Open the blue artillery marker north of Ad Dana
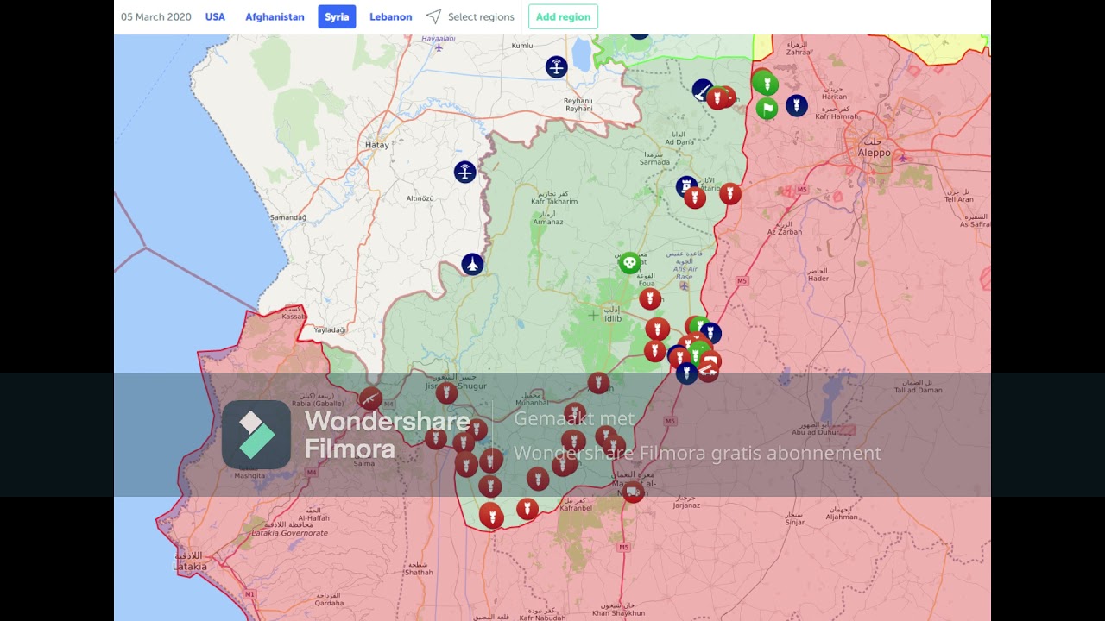 [704, 90]
